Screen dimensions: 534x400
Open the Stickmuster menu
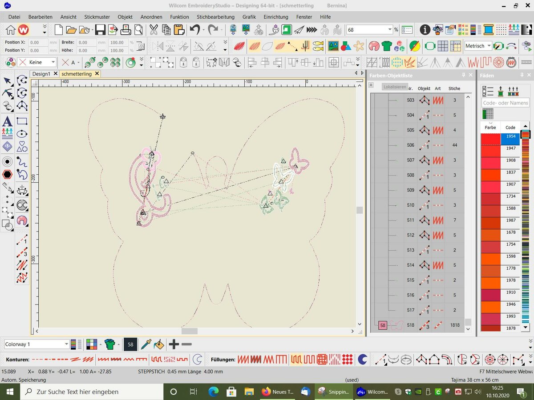point(97,17)
